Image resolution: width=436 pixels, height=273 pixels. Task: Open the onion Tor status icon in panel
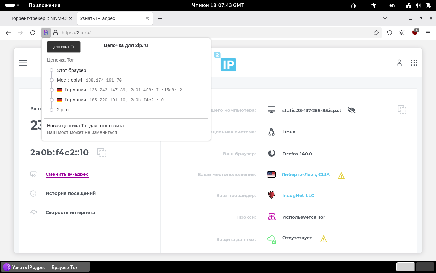(353, 5)
